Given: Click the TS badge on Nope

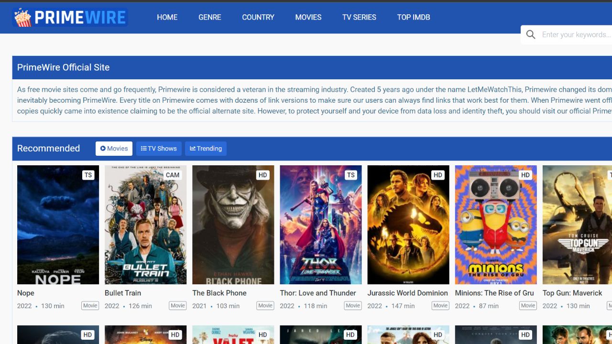Looking at the screenshot, I should [88, 175].
